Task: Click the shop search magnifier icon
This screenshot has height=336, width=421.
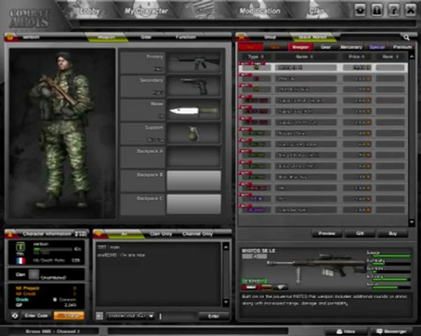Action: 407,37
